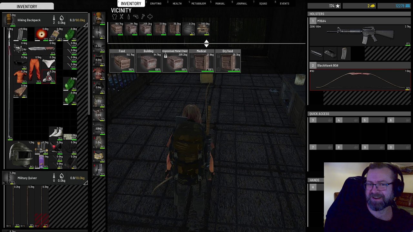Click the magazine attachment on the M16A4
The image size is (413, 232).
(344, 53)
